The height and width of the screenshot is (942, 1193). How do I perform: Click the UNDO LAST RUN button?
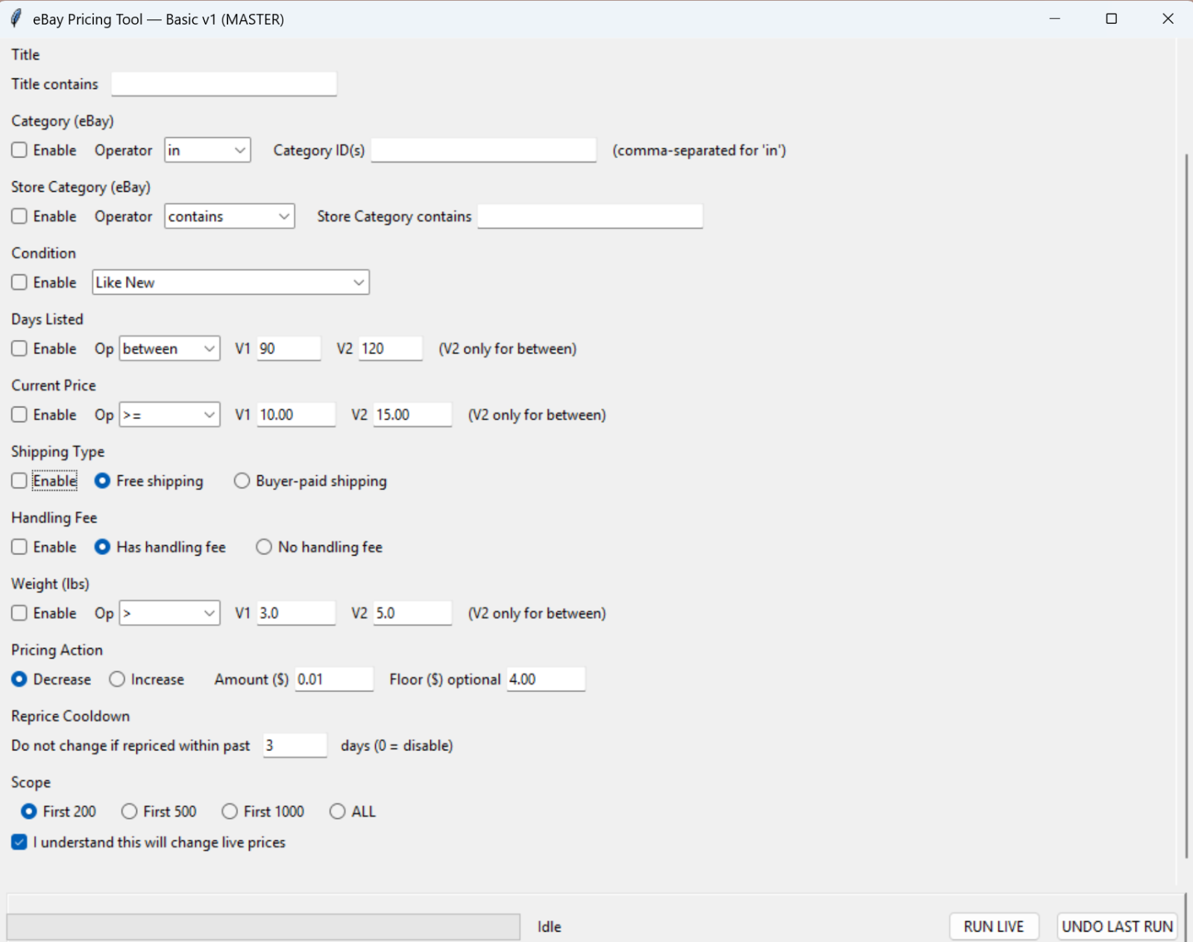click(1117, 926)
